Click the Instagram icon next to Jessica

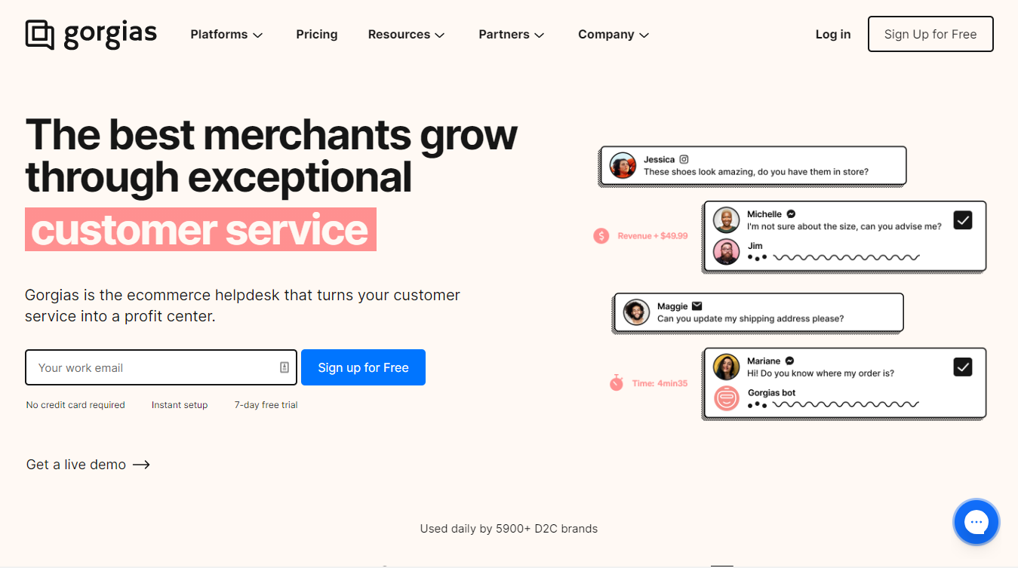tap(684, 159)
